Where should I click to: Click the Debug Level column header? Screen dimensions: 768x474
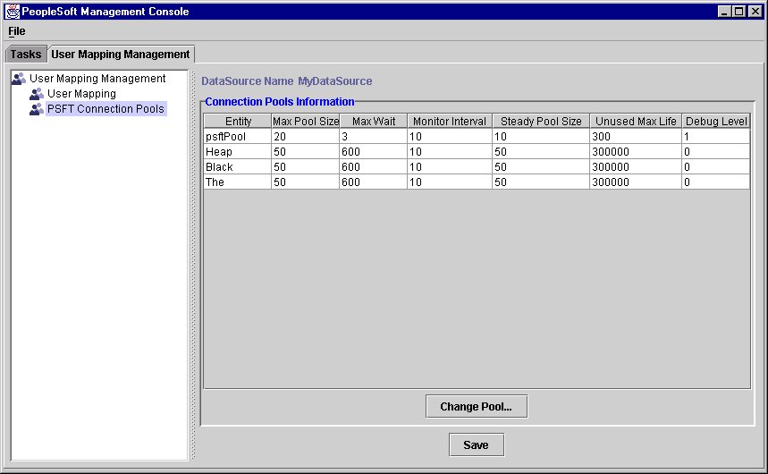[x=716, y=121]
